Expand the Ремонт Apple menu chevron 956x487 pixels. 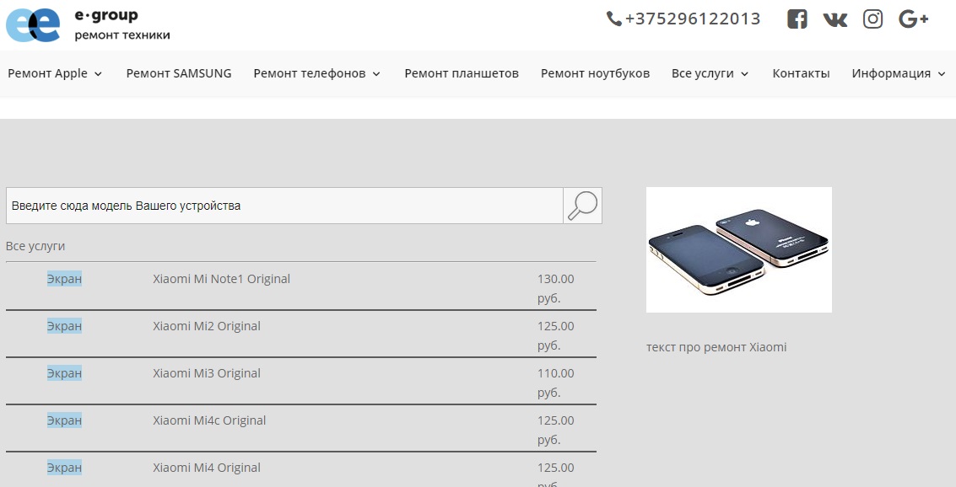tap(98, 74)
